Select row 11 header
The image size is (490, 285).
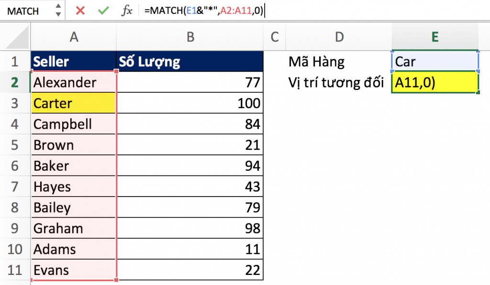[14, 270]
